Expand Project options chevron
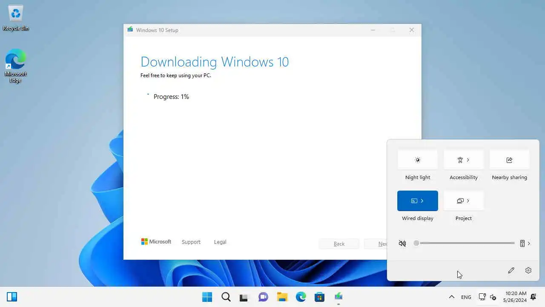Image resolution: width=545 pixels, height=307 pixels. (x=468, y=201)
